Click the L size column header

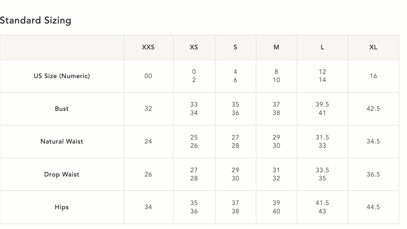(322, 47)
